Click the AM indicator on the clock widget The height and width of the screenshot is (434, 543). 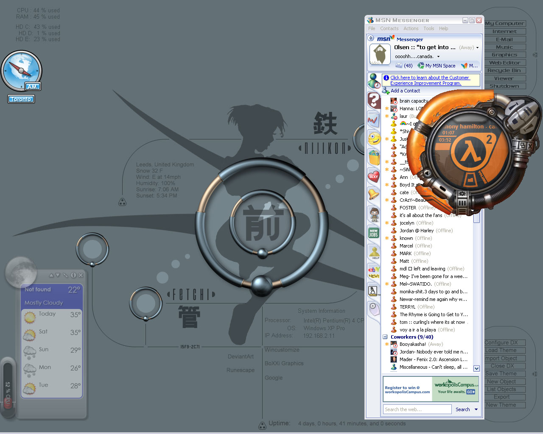coord(33,86)
